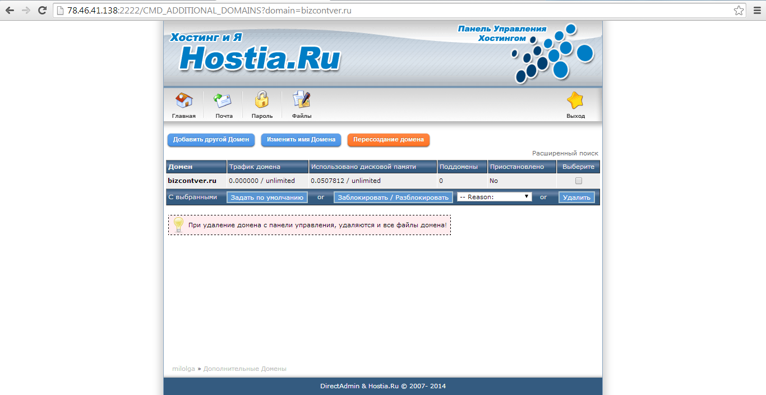Click the Удалить button
Screen dimensions: 766x395
click(576, 197)
